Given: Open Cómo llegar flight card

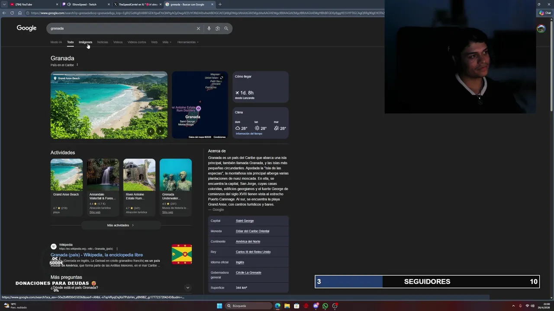Looking at the screenshot, I should (261, 87).
